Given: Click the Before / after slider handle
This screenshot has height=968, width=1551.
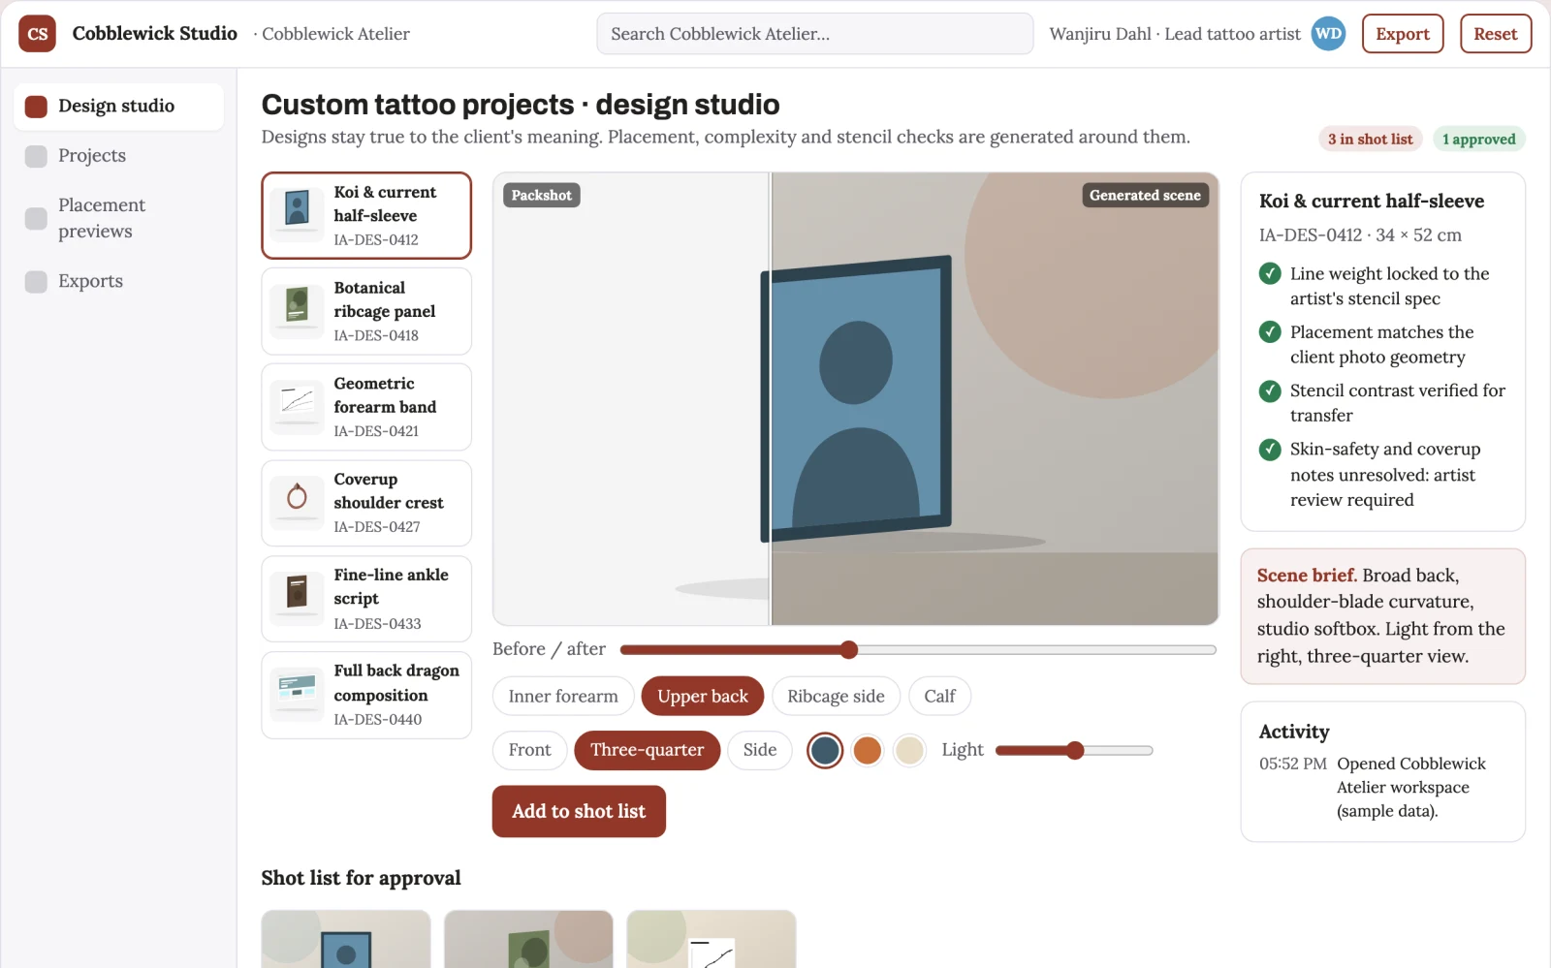Looking at the screenshot, I should (849, 649).
